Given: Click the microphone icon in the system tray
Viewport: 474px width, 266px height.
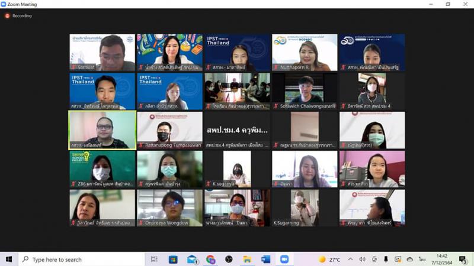Looking at the screenshot, I should 386,259.
